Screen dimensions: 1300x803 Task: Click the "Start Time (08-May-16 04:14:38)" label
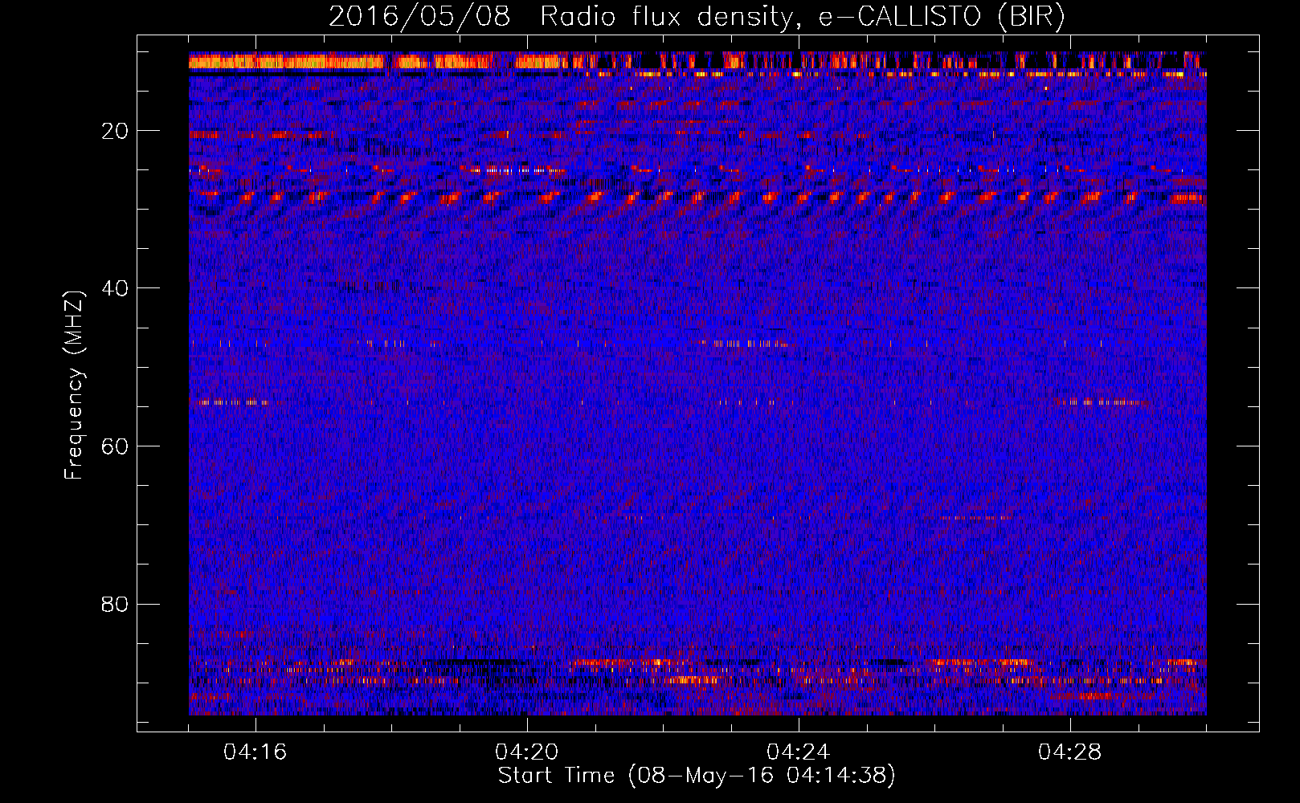(697, 776)
